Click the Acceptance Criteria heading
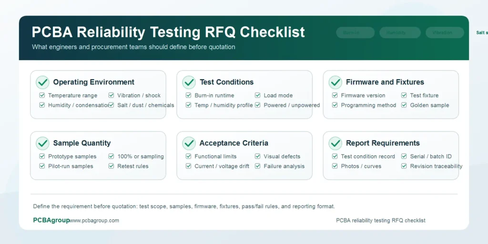Viewport: 488px width, 244px height. pyautogui.click(x=234, y=143)
